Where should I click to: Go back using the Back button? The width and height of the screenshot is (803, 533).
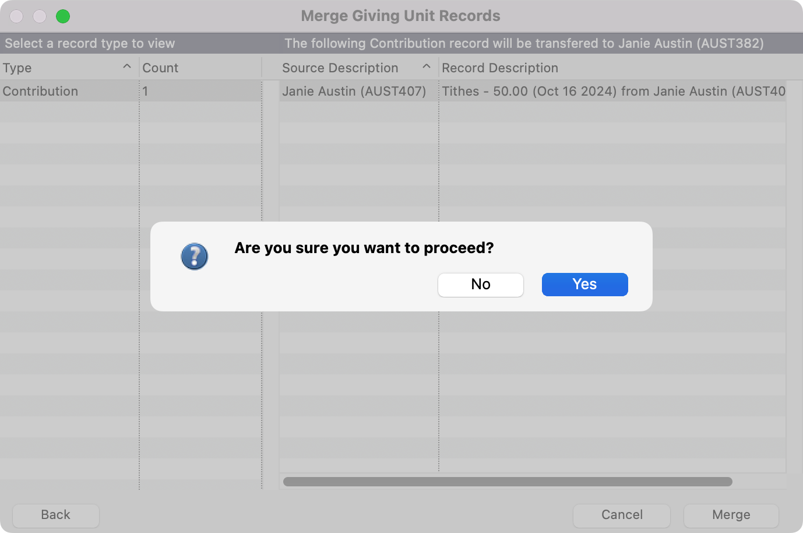[56, 515]
